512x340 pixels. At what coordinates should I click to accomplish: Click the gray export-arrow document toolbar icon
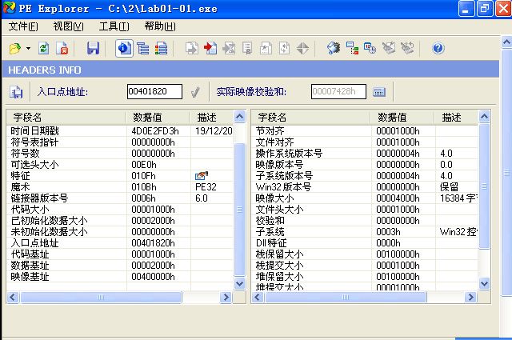point(192,49)
